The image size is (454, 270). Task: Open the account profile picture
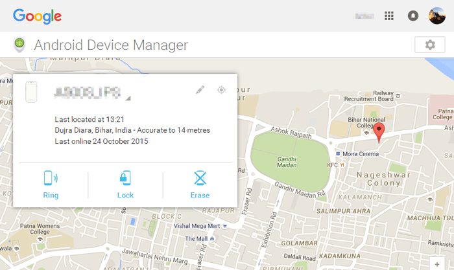(x=437, y=16)
